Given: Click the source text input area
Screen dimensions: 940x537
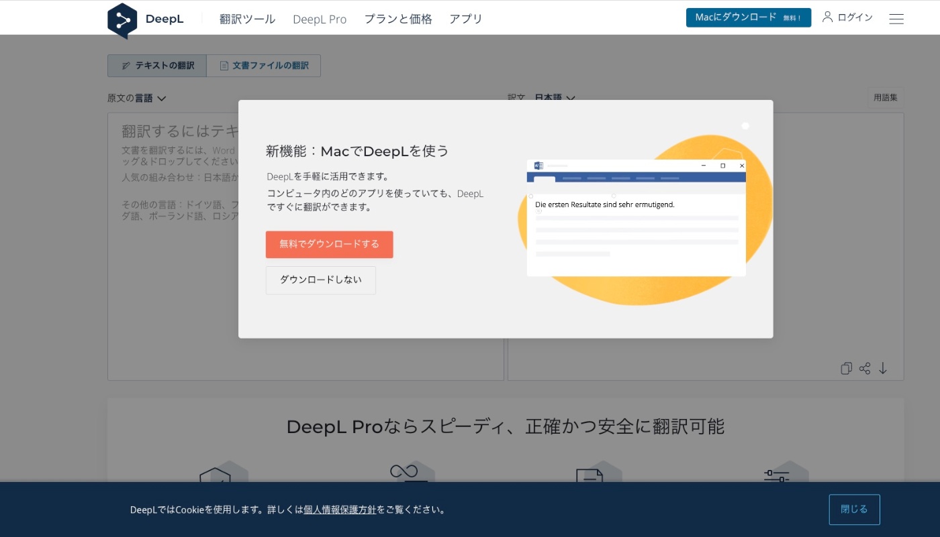Looking at the screenshot, I should coord(305,247).
